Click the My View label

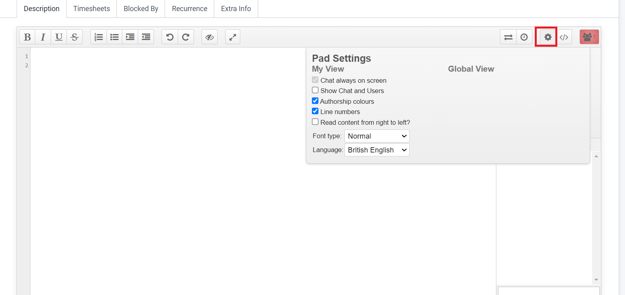(x=328, y=69)
